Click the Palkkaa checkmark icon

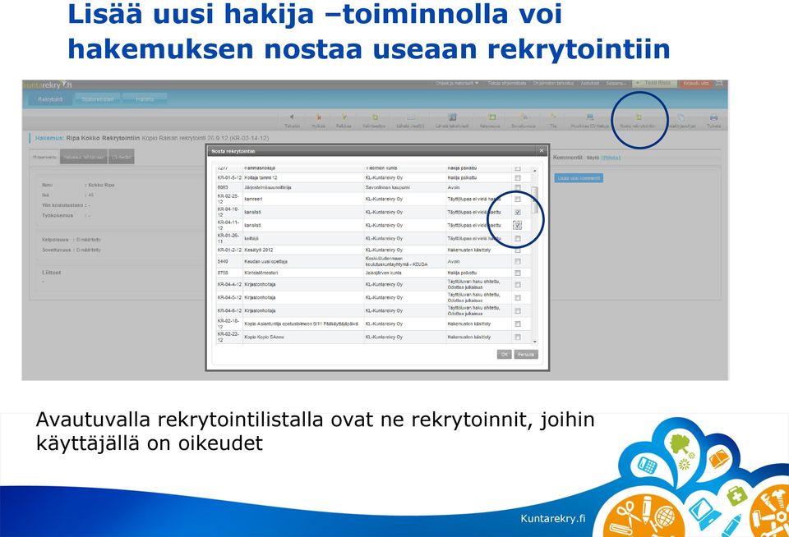(344, 117)
